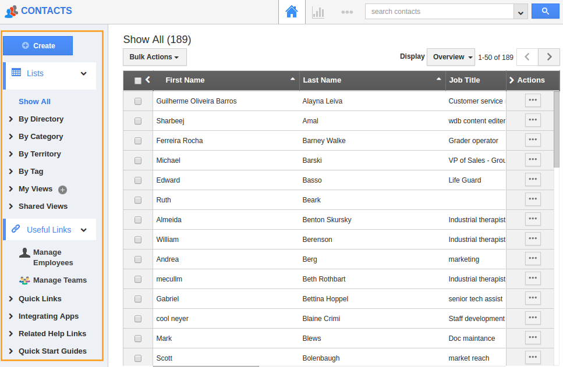Open the Home dashboard icon
Image resolution: width=563 pixels, height=367 pixels.
(x=291, y=11)
